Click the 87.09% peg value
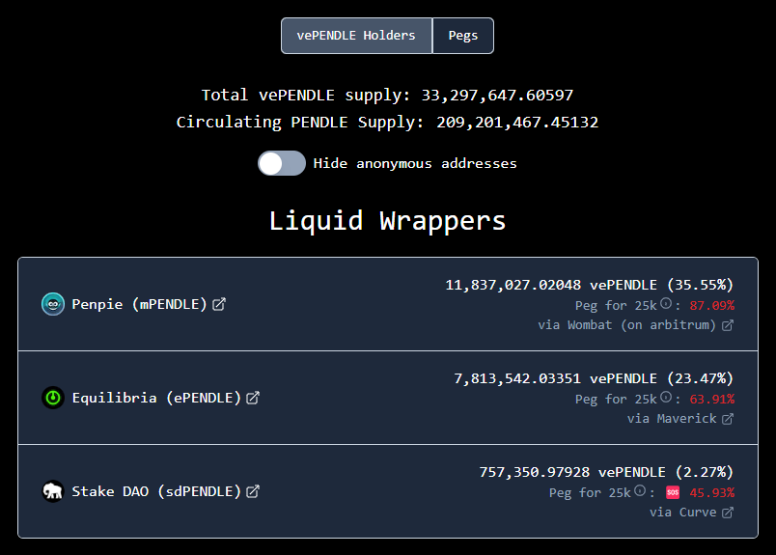 coord(711,305)
